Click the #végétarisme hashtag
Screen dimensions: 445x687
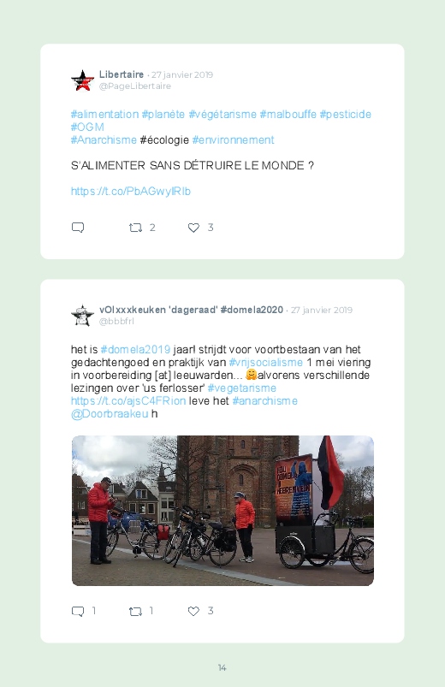tap(222, 115)
